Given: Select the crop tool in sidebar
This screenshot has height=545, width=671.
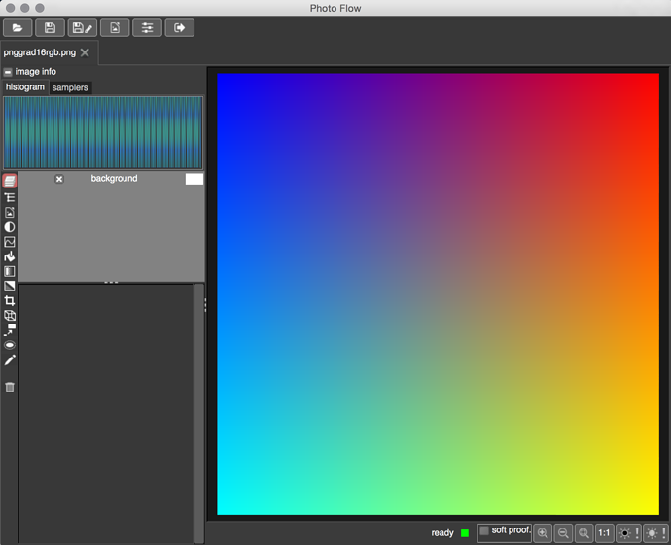Looking at the screenshot, I should (10, 301).
